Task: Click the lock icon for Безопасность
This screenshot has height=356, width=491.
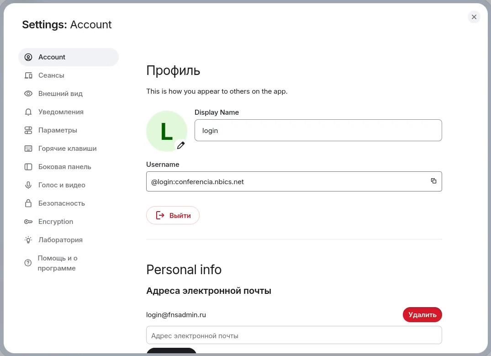Action: (x=28, y=203)
